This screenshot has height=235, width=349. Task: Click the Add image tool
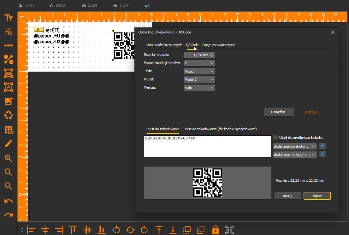pos(9,101)
